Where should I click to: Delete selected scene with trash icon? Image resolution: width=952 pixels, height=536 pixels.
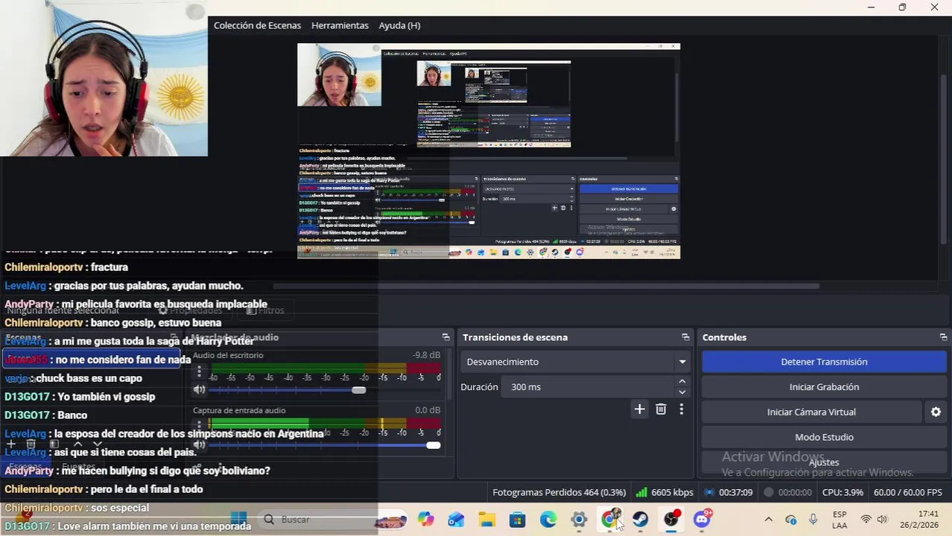point(31,444)
